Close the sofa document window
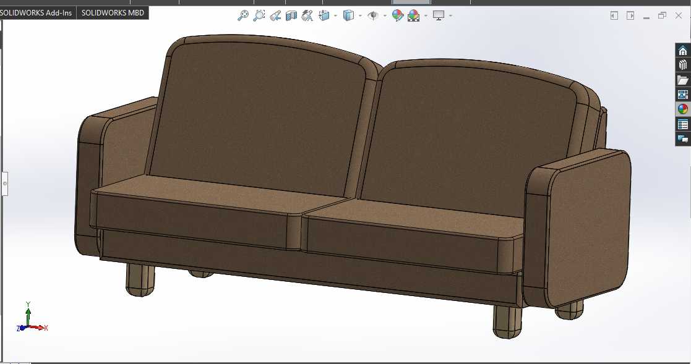The width and height of the screenshot is (691, 364). tap(679, 16)
